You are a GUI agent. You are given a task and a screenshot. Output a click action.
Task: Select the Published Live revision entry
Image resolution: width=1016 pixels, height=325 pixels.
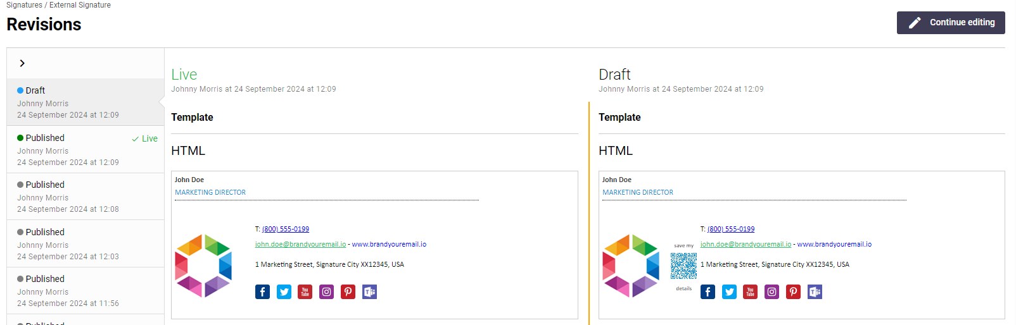pos(86,150)
